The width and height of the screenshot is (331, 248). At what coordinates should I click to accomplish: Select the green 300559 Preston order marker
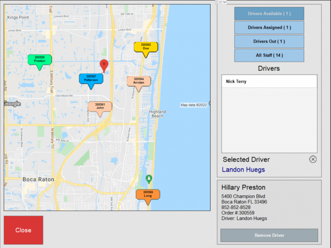[39, 60]
